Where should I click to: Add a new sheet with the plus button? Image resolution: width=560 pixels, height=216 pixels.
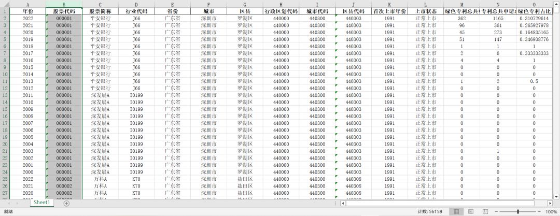click(x=66, y=203)
